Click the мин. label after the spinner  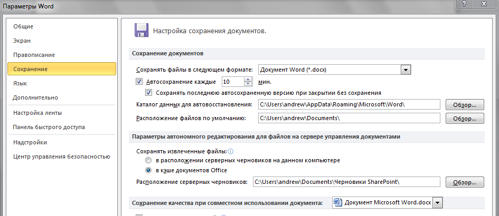click(x=265, y=82)
